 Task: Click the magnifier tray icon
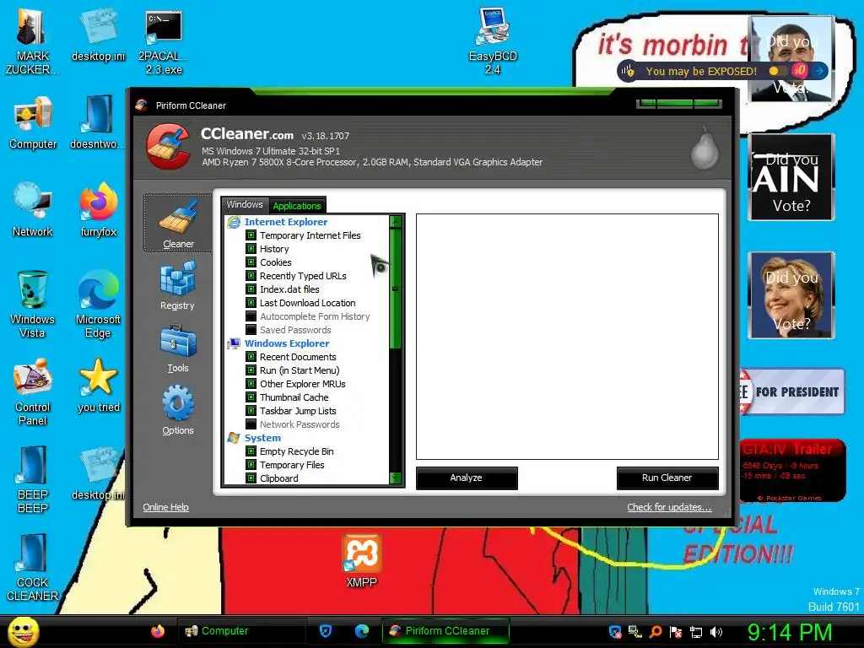(x=656, y=632)
